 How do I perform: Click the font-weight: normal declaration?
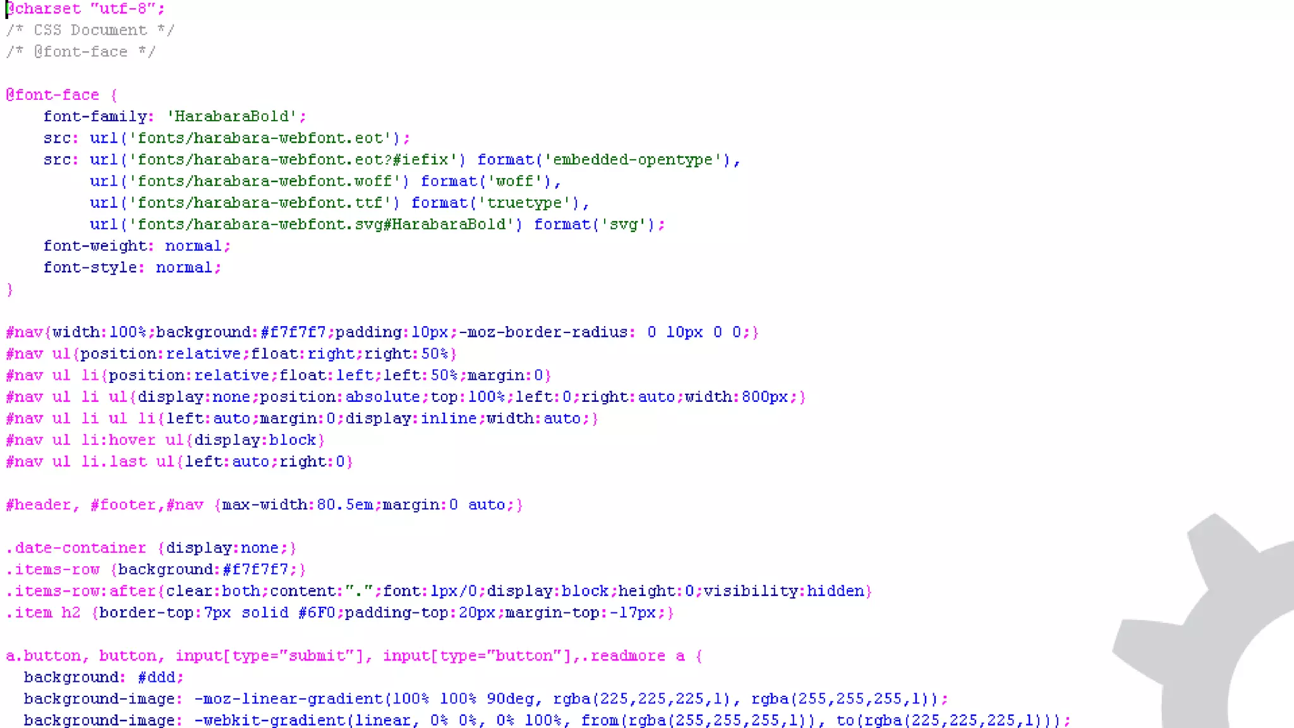click(x=136, y=246)
